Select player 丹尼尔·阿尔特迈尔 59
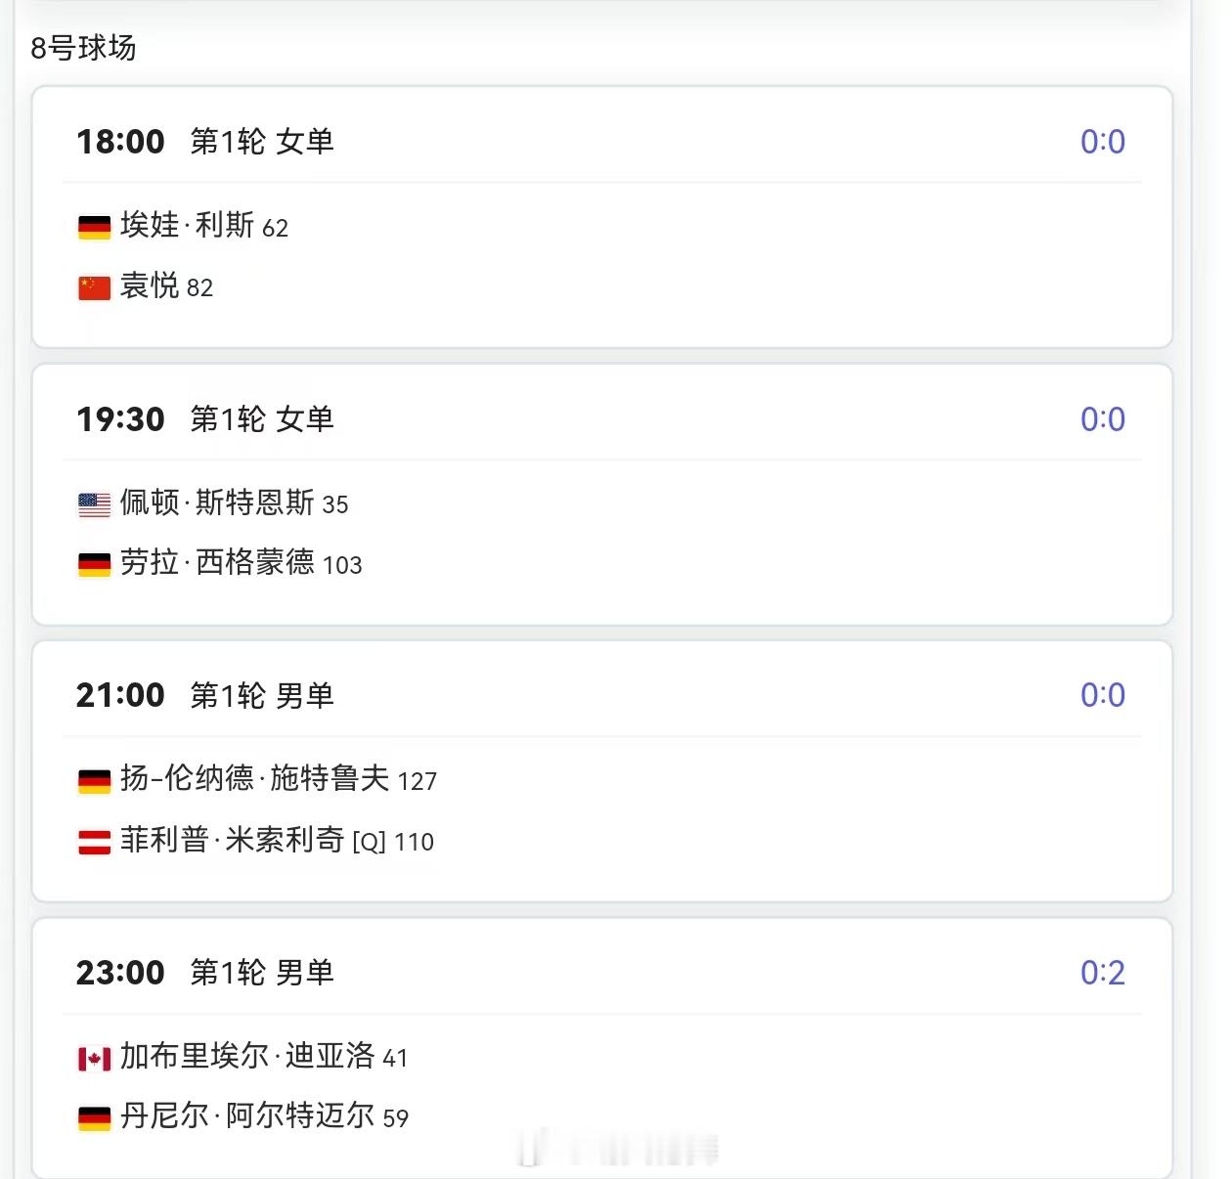Viewport: 1232px width, 1179px height. coord(264,1115)
